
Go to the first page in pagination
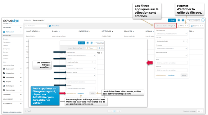click(109, 111)
